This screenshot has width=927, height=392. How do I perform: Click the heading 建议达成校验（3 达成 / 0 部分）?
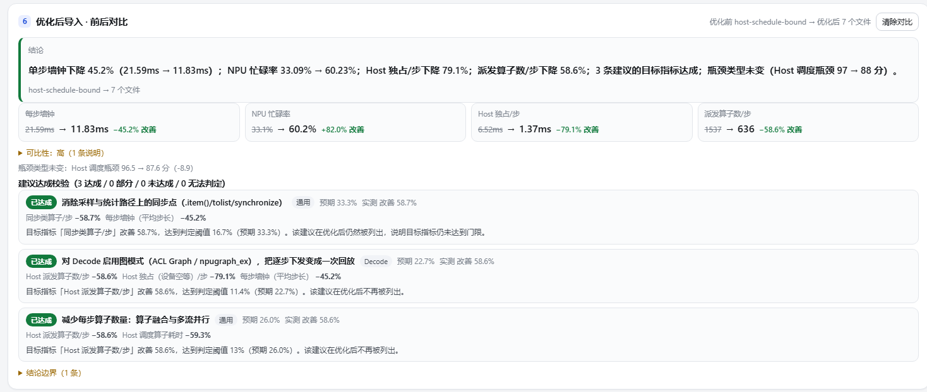[122, 183]
